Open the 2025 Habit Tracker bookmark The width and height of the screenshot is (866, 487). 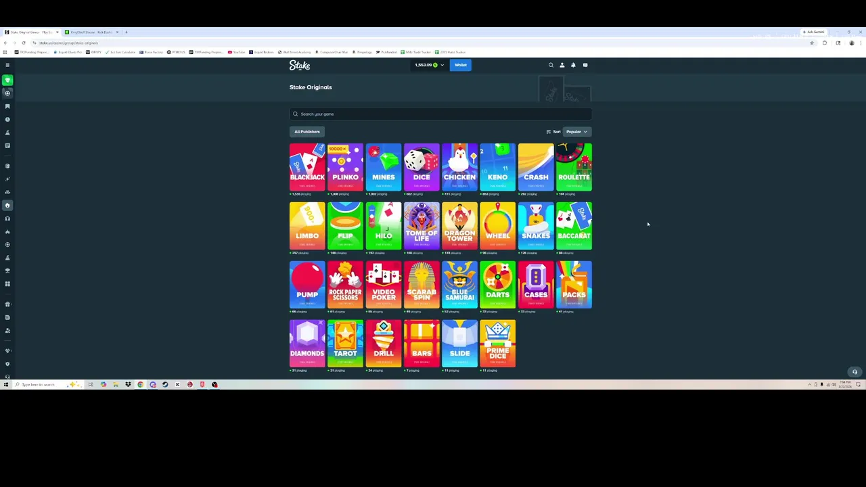coord(451,52)
